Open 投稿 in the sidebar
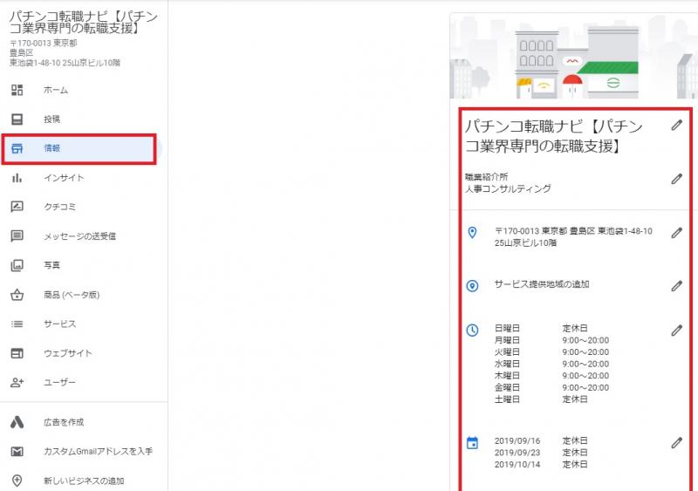698x491 pixels. point(52,119)
